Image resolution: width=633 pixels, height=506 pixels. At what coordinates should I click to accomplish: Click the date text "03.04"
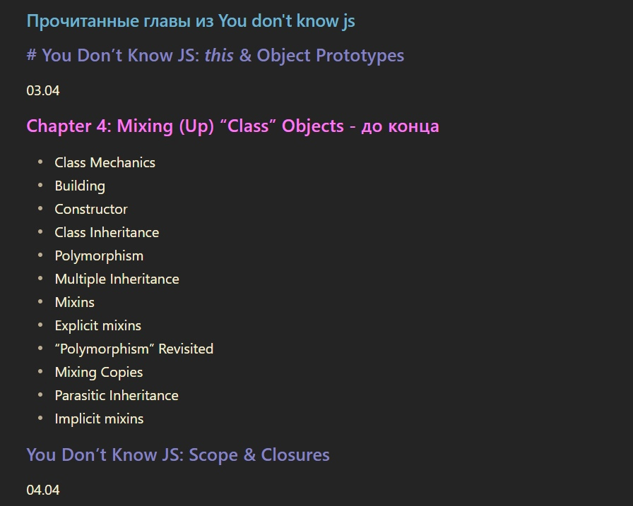[43, 91]
